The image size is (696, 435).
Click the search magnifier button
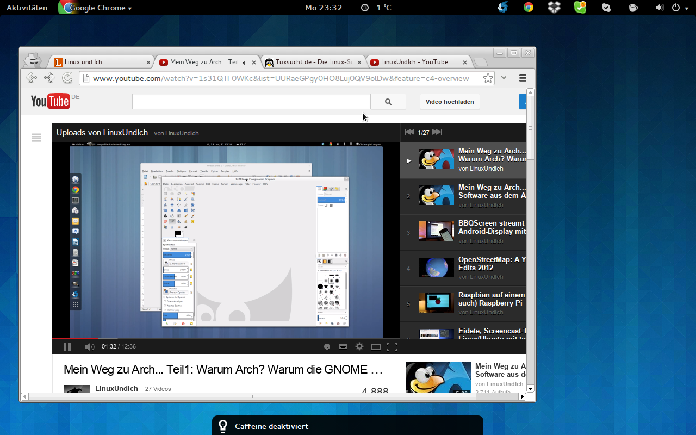[388, 102]
